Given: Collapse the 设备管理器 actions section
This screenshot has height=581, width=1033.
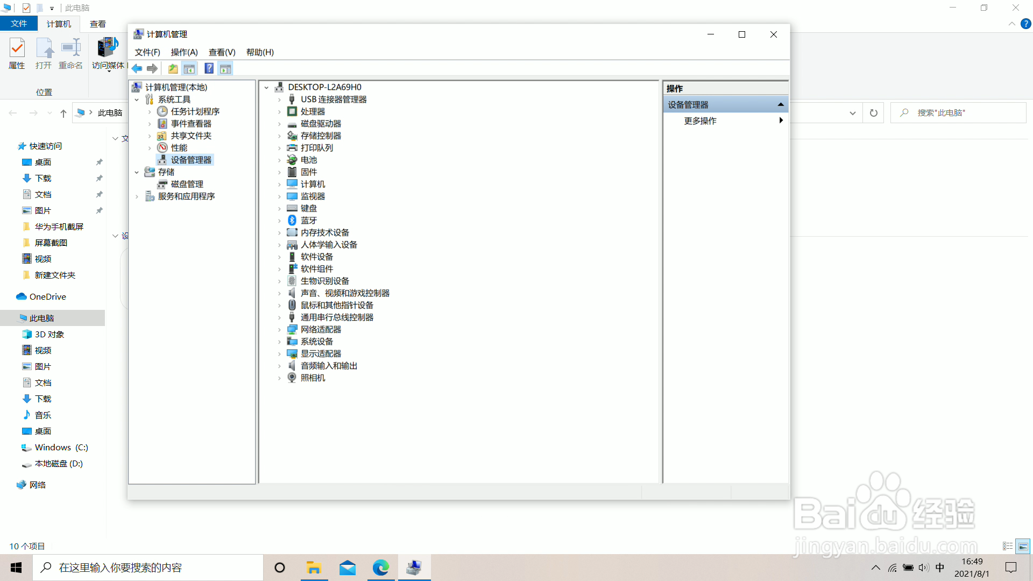Looking at the screenshot, I should [781, 104].
